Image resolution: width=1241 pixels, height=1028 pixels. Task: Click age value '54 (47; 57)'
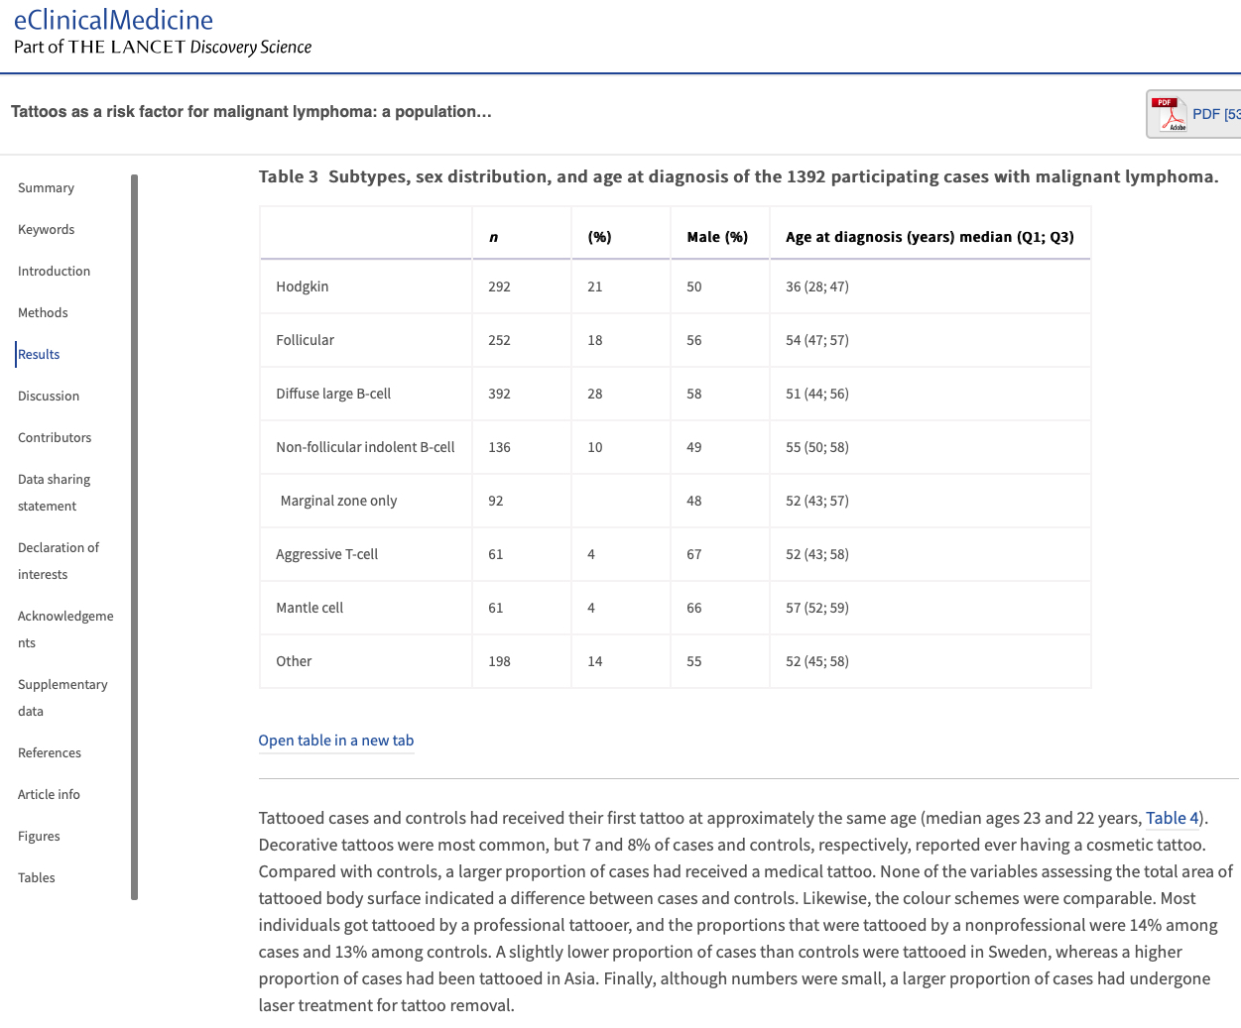(817, 340)
